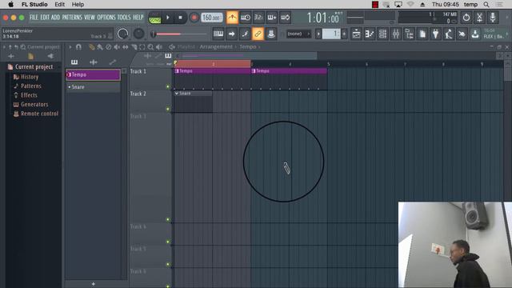Toggle typing keyboard to piano icon
The image size is (512, 288).
(218, 34)
